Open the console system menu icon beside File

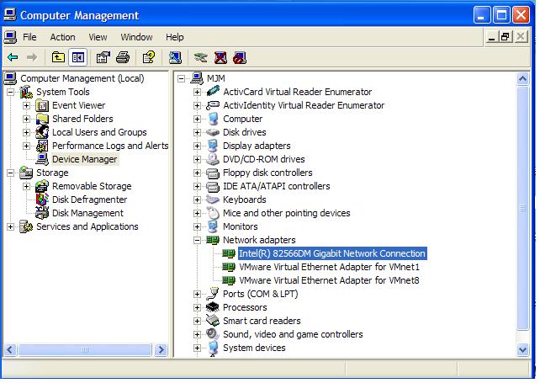pos(10,37)
